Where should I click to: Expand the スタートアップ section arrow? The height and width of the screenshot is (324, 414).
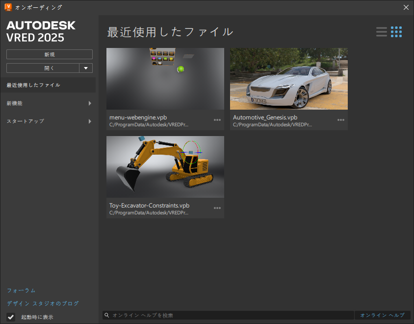pos(90,121)
